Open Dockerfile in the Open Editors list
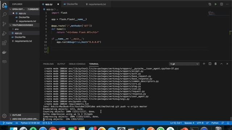Image resolution: width=232 pixels, height=130 pixels. (x=24, y=17)
